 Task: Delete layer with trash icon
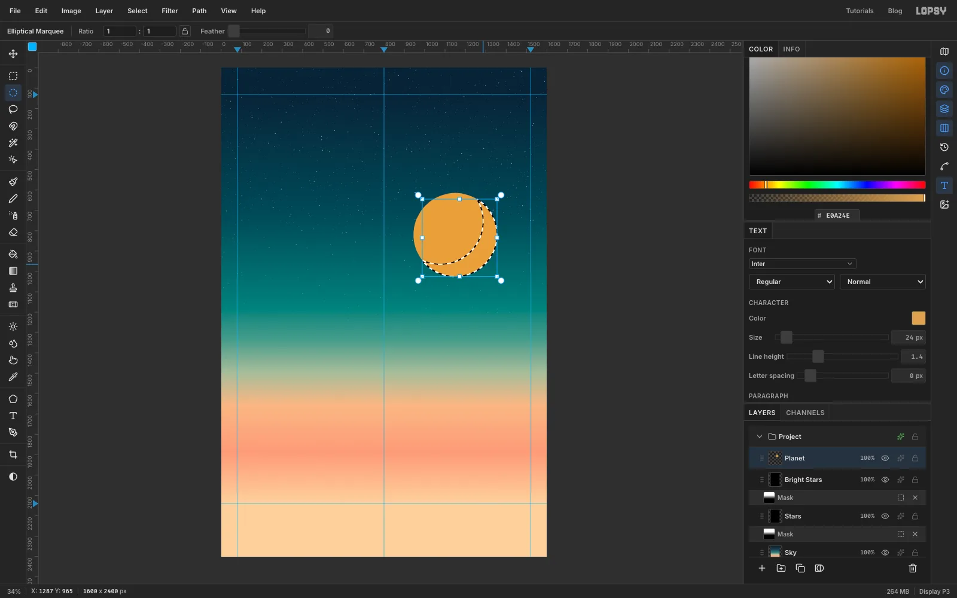click(x=913, y=568)
